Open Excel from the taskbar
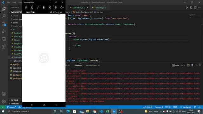The width and height of the screenshot is (203, 114). click(107, 111)
